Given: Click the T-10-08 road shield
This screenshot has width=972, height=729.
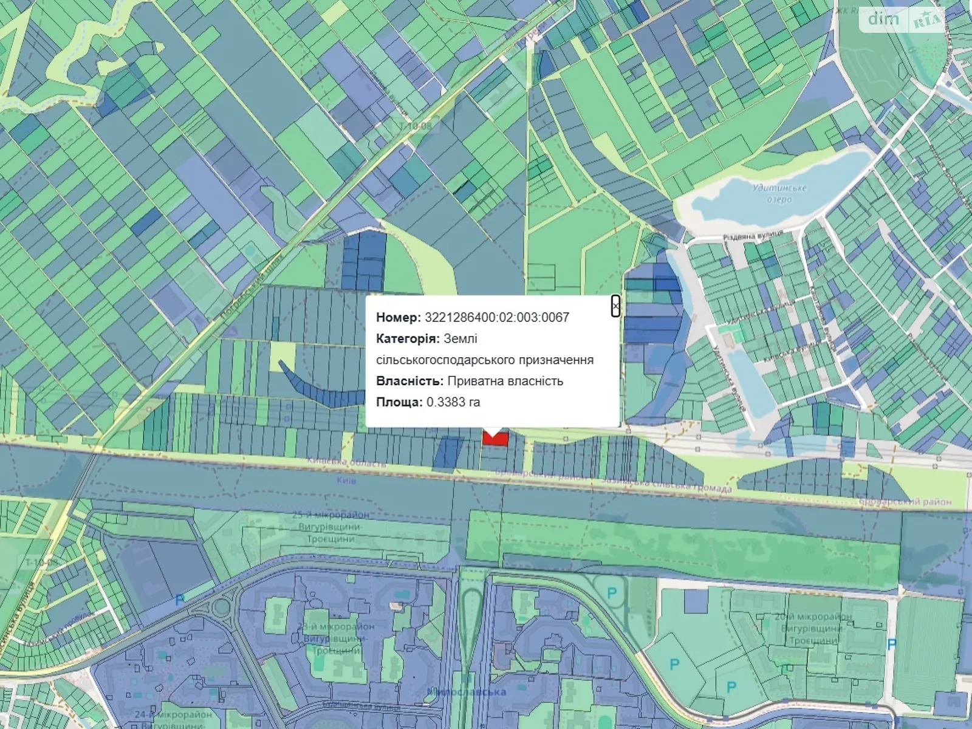Looking at the screenshot, I should click(416, 126).
